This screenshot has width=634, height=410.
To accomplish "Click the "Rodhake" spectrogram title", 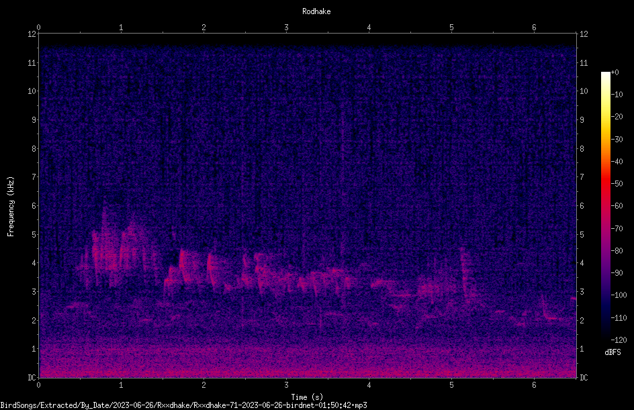I will pos(316,11).
